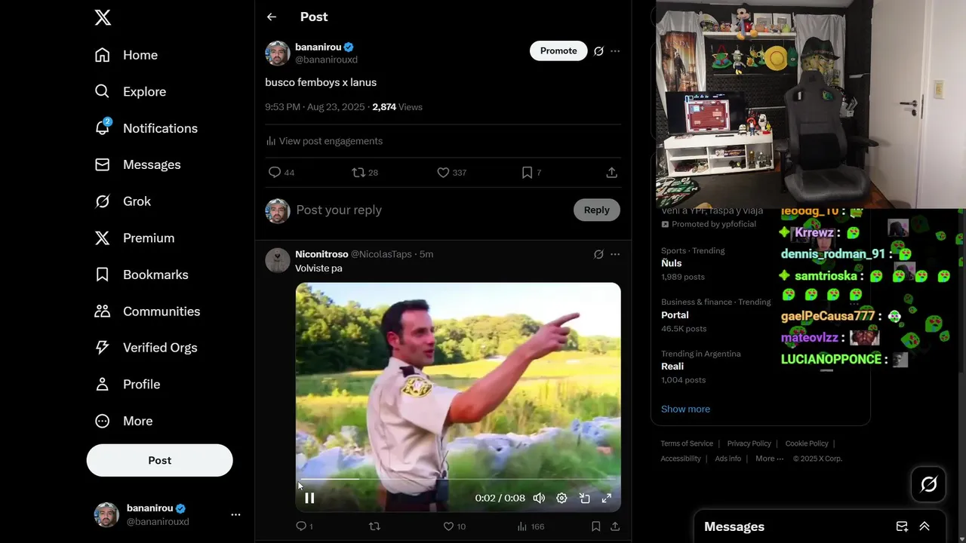Click reply icon under the video

[301, 526]
